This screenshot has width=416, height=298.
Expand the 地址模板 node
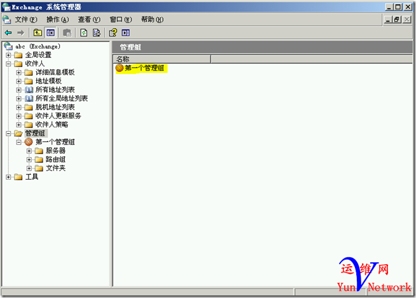pos(19,81)
